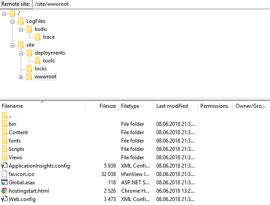The height and width of the screenshot is (205, 270).
Task: Collapse the kudu tree node
Action: (x=21, y=29)
